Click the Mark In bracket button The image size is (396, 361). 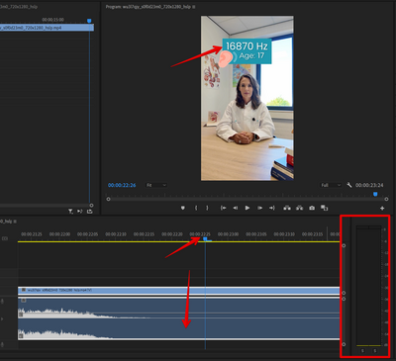click(x=196, y=208)
